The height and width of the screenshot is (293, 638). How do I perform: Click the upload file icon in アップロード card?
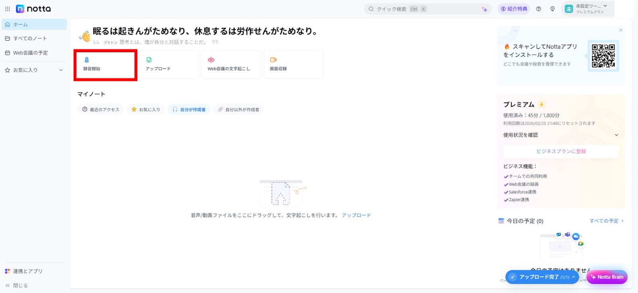149,60
